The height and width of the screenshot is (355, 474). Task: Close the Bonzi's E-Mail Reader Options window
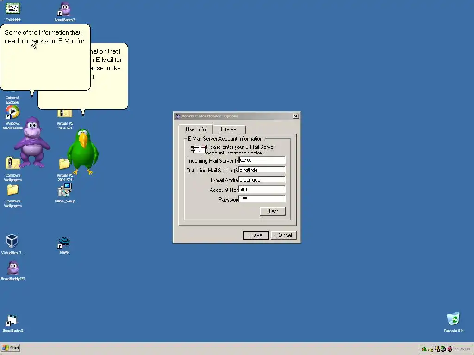[296, 116]
